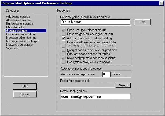Viewport: 165px width, 116px height.
Task: Close the Pegasus Mail options dialog
Action: click(x=162, y=3)
